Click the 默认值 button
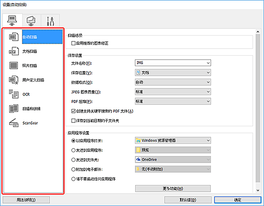264x206 pixels. tap(188, 200)
